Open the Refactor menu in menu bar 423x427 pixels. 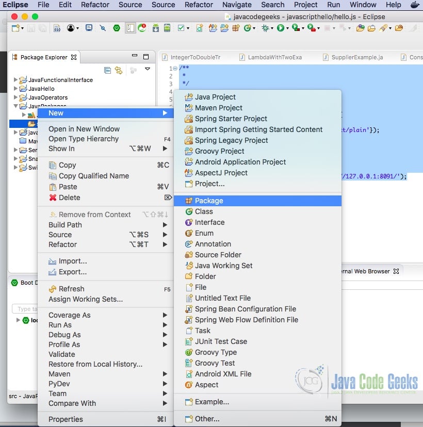click(x=95, y=5)
